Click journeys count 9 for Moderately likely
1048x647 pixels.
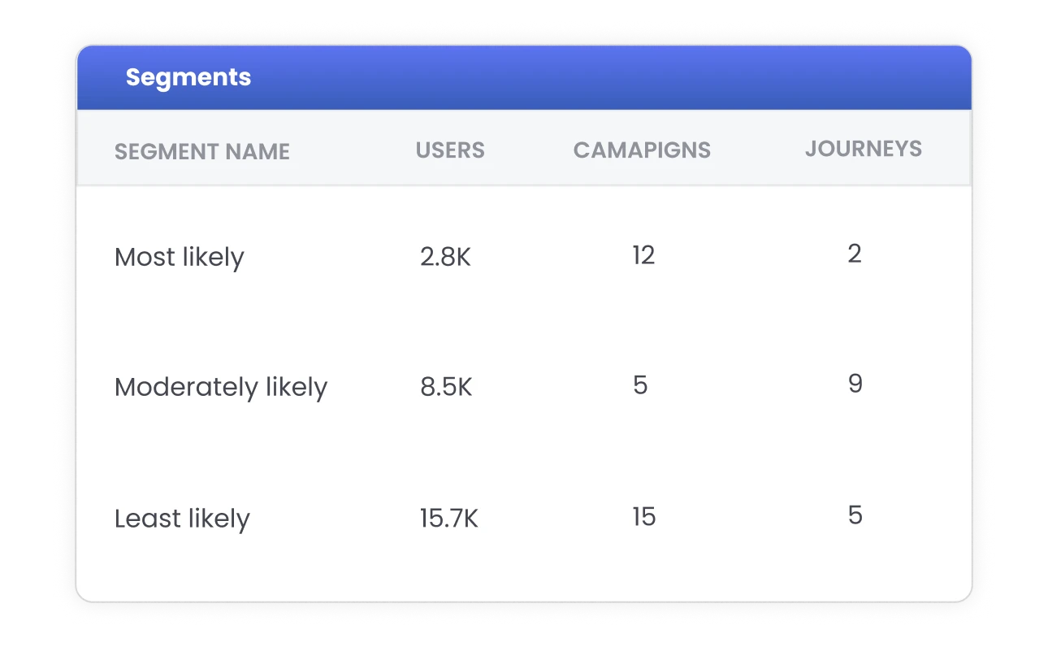click(855, 384)
